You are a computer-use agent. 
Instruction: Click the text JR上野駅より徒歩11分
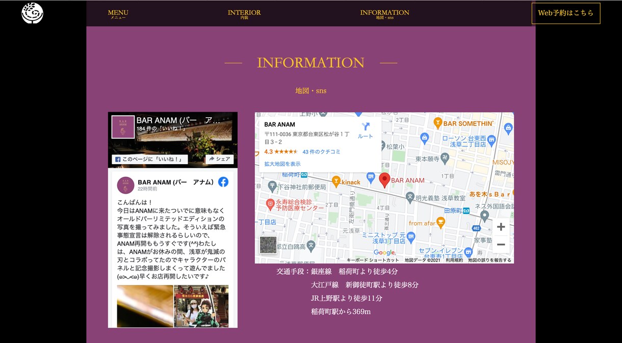tap(347, 298)
